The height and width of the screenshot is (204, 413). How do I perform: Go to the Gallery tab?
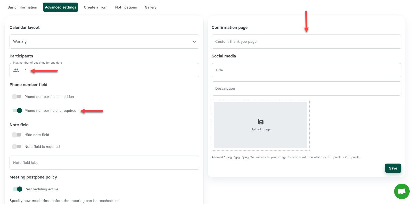point(151,7)
